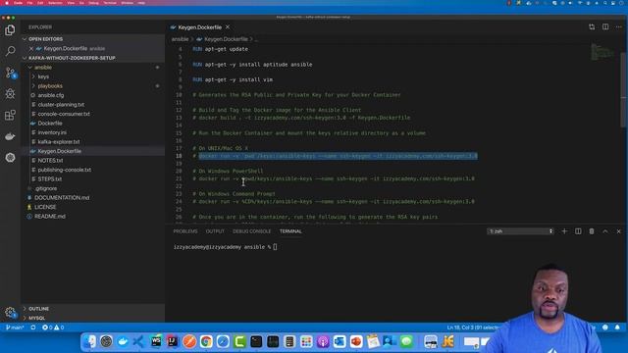Click the Open Changes icon in editor toolbar
This screenshot has height=353, width=628.
coord(592,26)
